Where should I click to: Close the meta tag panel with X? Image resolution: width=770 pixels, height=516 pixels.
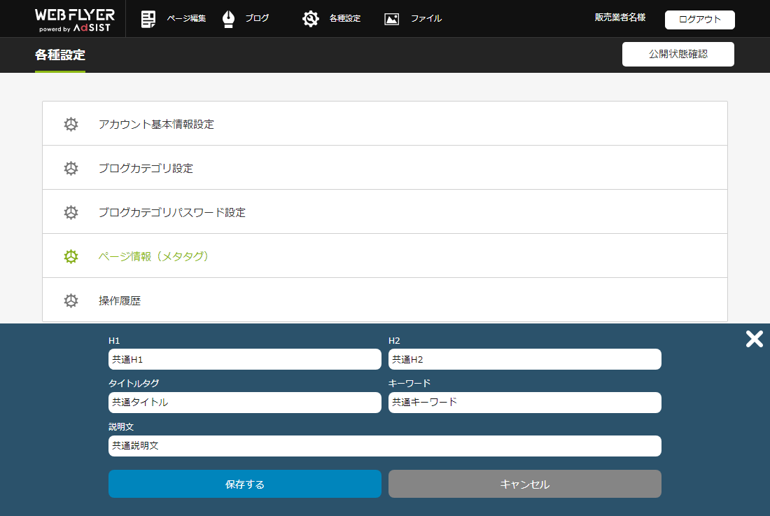coord(754,339)
